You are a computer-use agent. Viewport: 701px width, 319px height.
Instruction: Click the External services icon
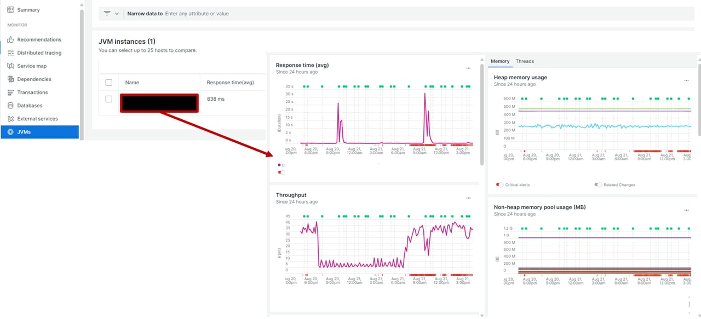pos(10,119)
